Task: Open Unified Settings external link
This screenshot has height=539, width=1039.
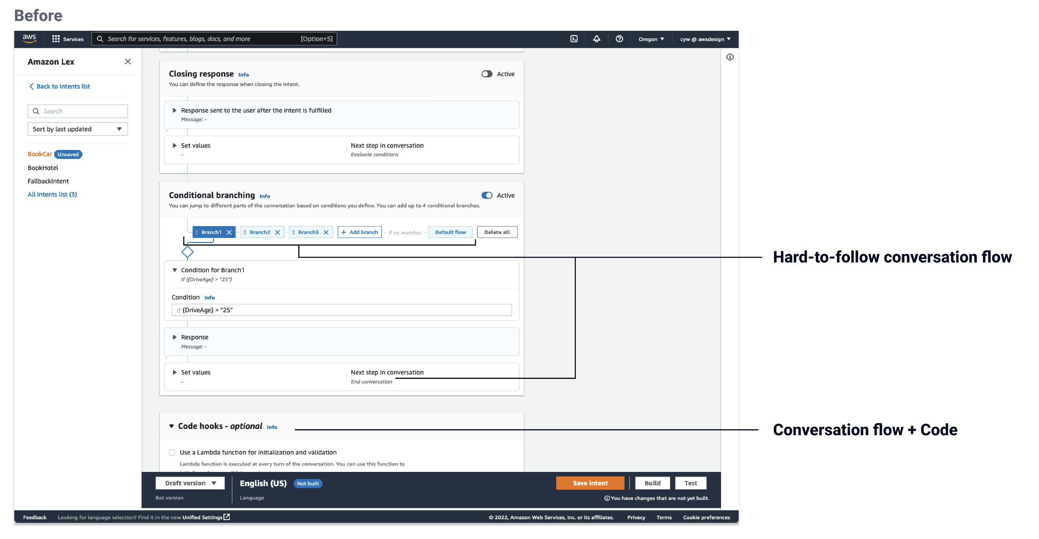Action: click(x=206, y=518)
